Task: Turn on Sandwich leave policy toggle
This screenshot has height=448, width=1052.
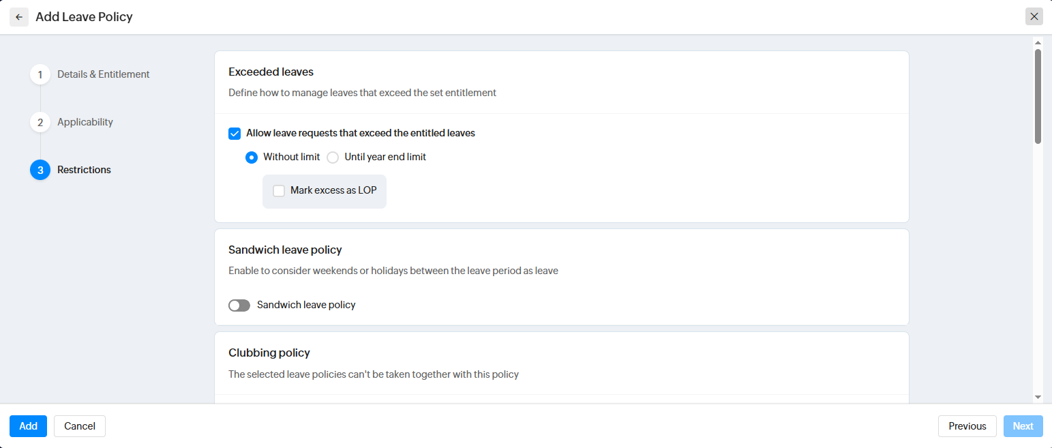Action: [239, 305]
